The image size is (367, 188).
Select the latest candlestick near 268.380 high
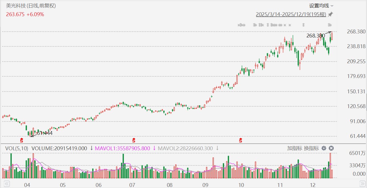[332, 37]
